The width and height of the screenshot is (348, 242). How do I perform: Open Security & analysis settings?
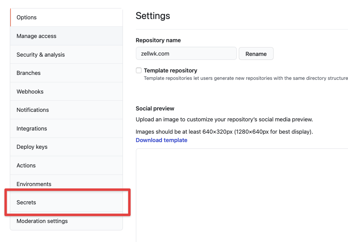pos(40,55)
